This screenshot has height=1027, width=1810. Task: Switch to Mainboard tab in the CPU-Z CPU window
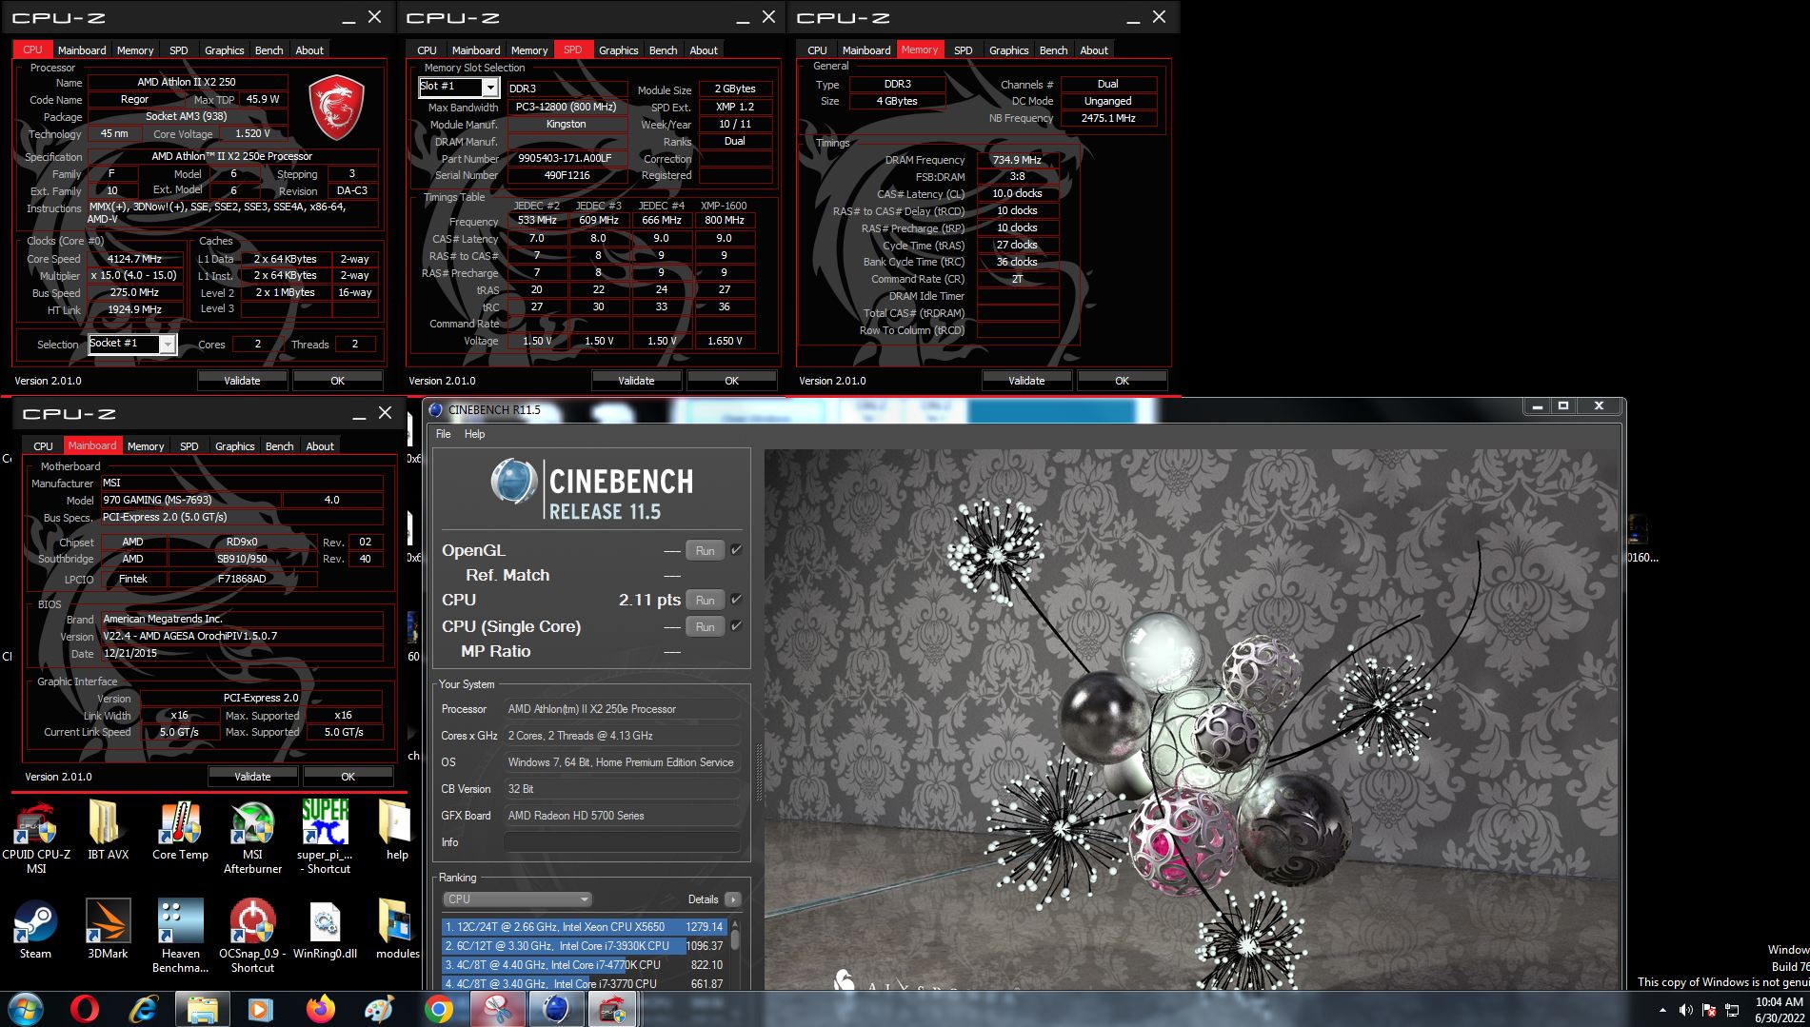82,50
